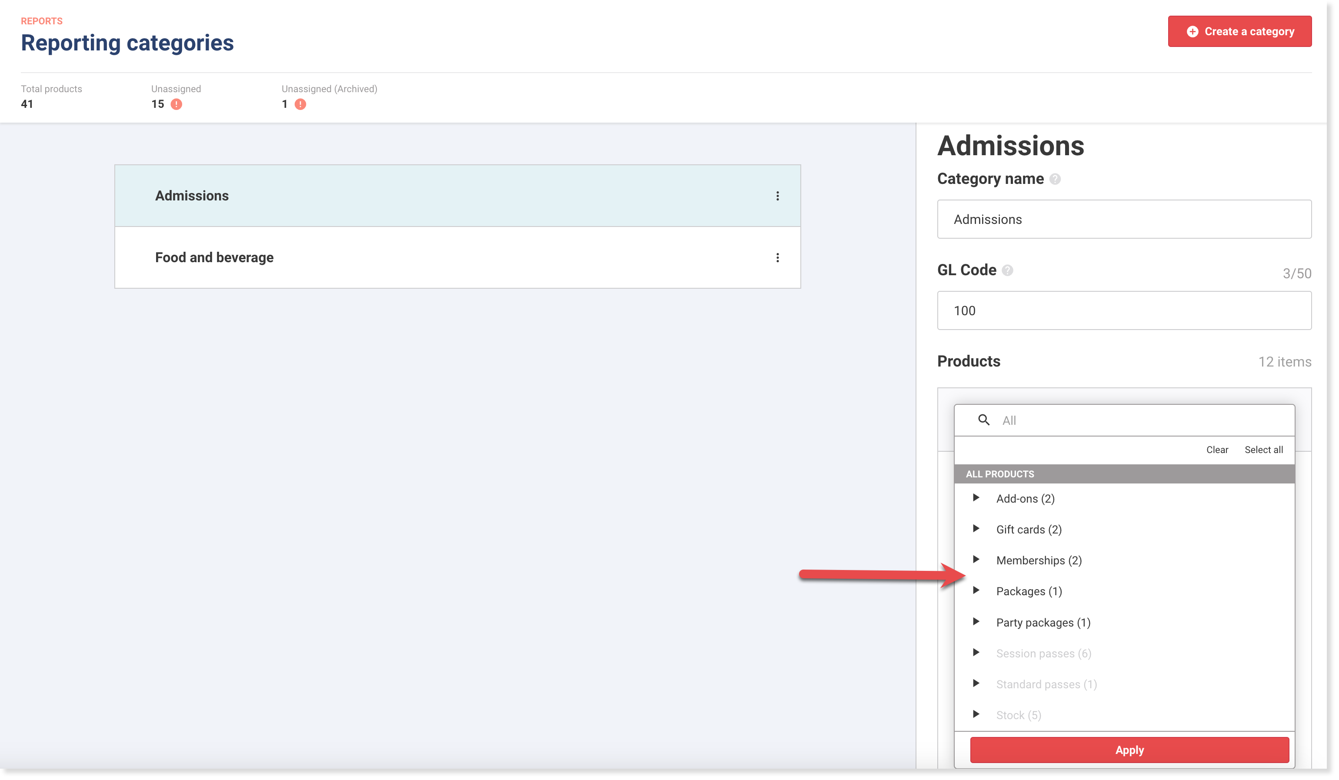This screenshot has width=1339, height=780.
Task: Select the Gift cards (2) label
Action: coord(1029,530)
